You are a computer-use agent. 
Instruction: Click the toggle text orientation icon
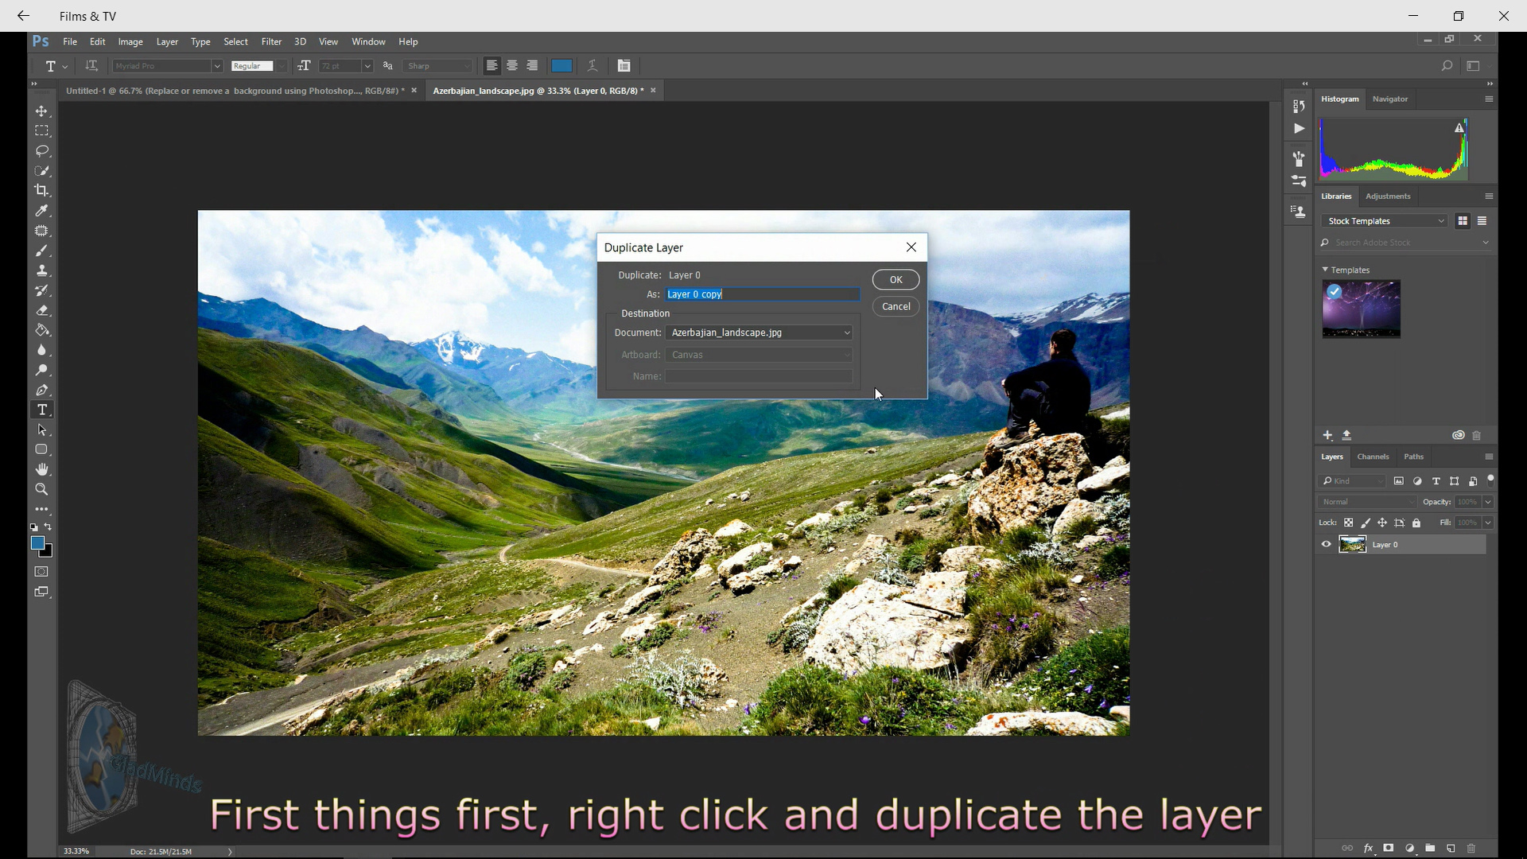[x=91, y=66]
